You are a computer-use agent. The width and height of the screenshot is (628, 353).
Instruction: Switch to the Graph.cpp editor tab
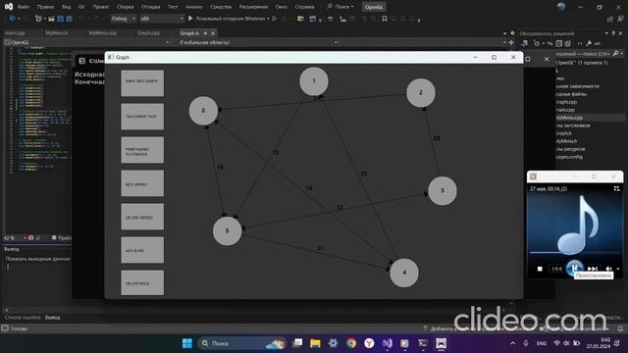(x=148, y=33)
